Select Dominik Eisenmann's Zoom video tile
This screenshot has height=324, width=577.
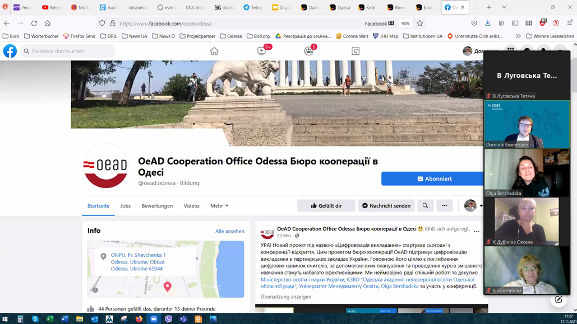pyautogui.click(x=527, y=124)
